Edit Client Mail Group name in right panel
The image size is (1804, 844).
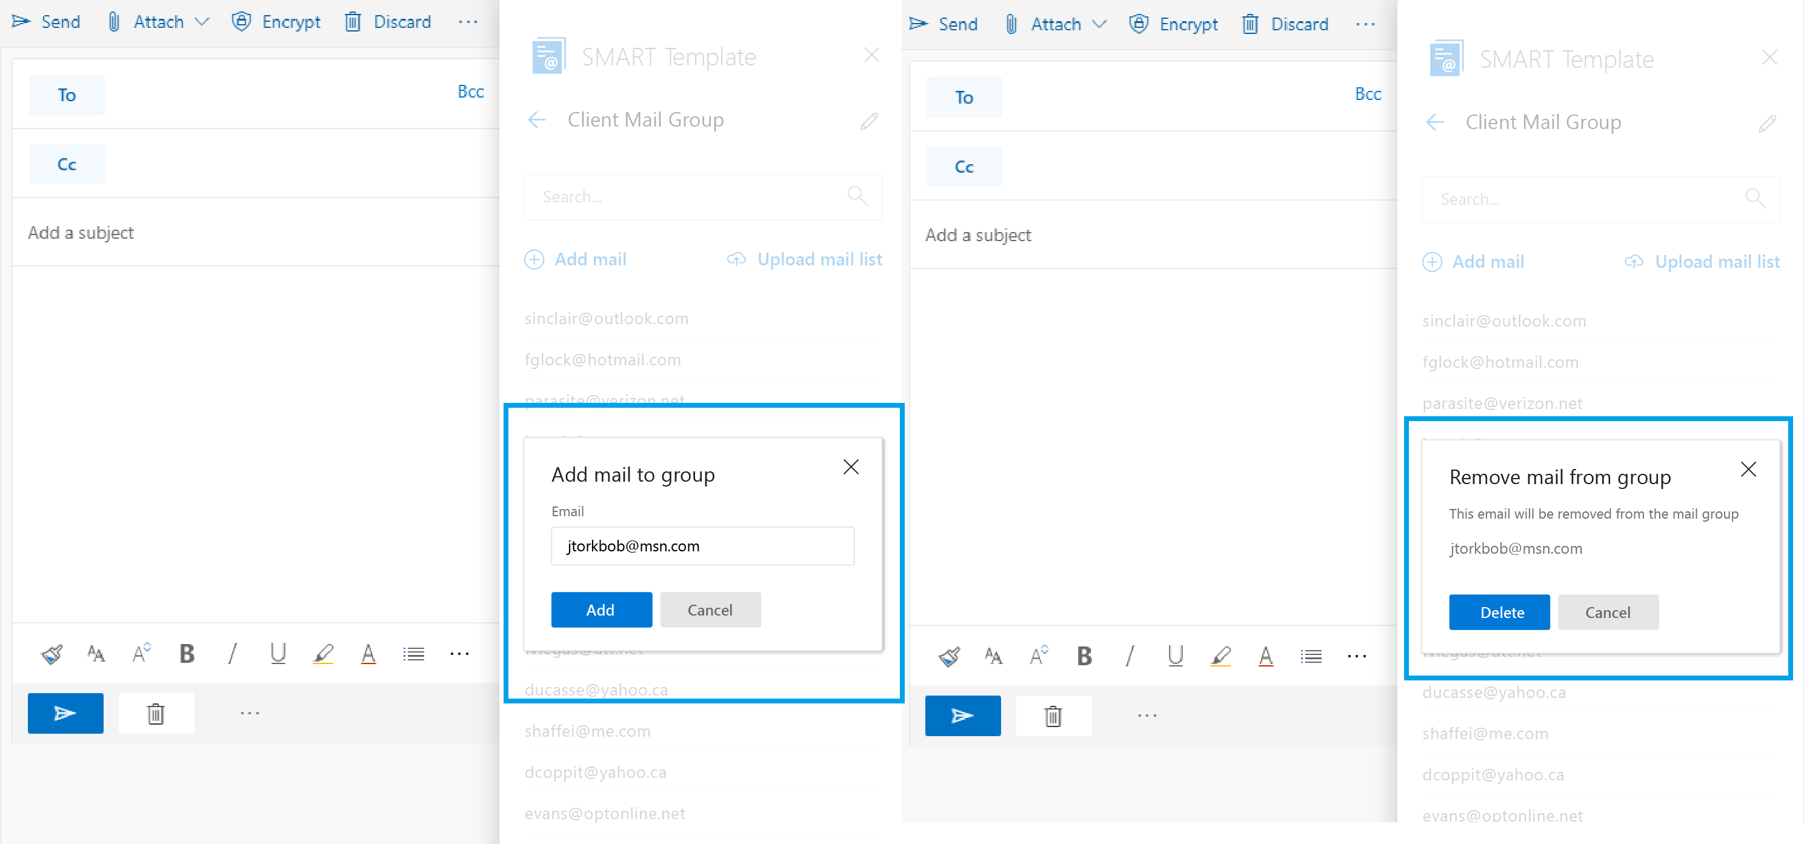(x=1767, y=123)
